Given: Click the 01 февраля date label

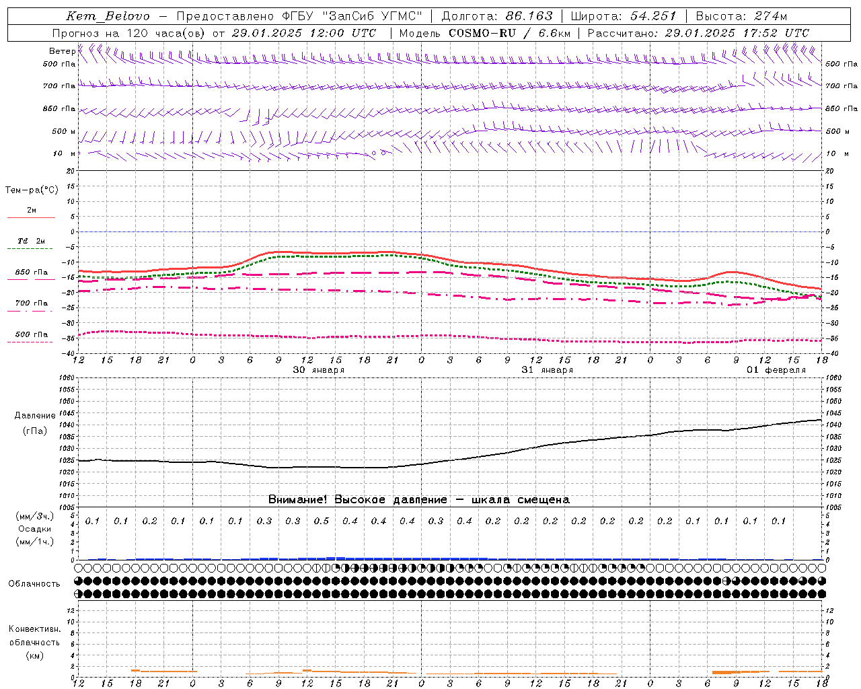Looking at the screenshot, I should [776, 370].
